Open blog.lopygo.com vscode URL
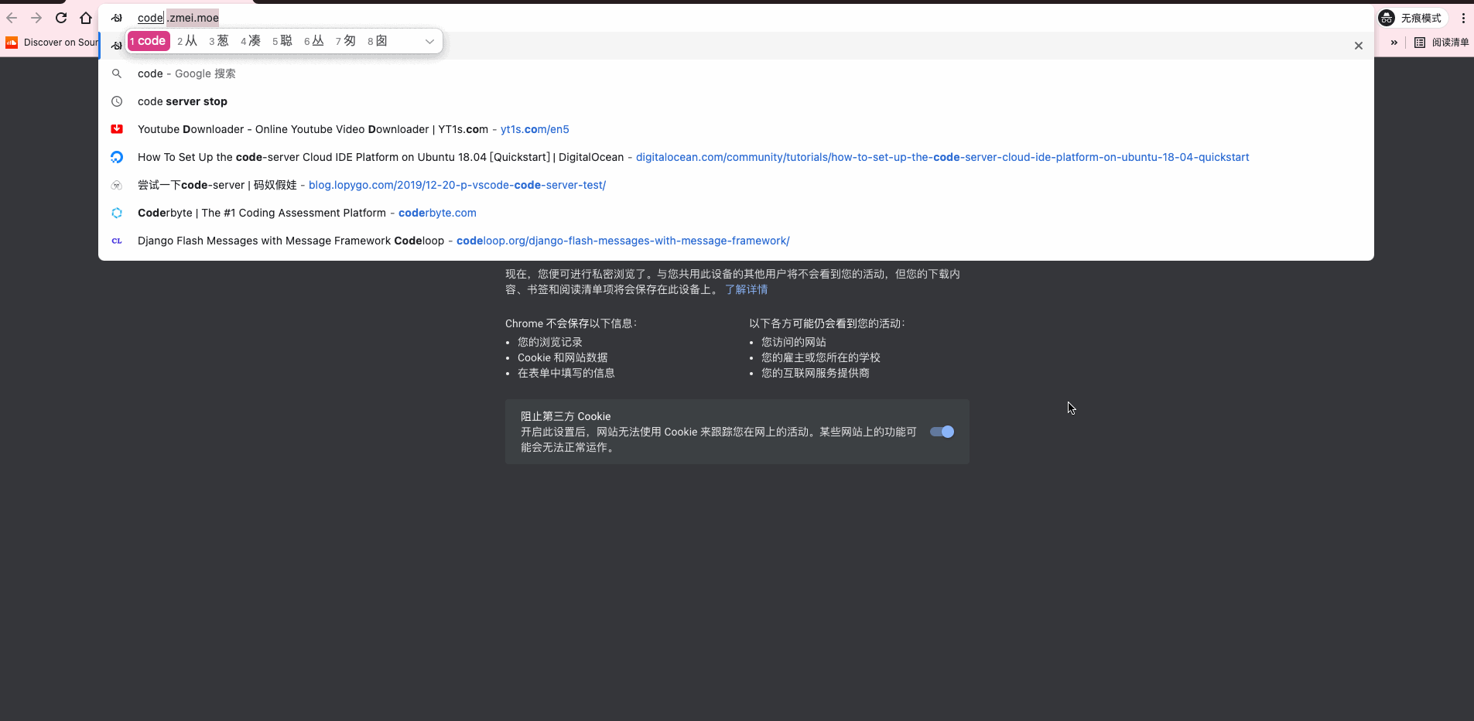1474x721 pixels. tap(457, 185)
